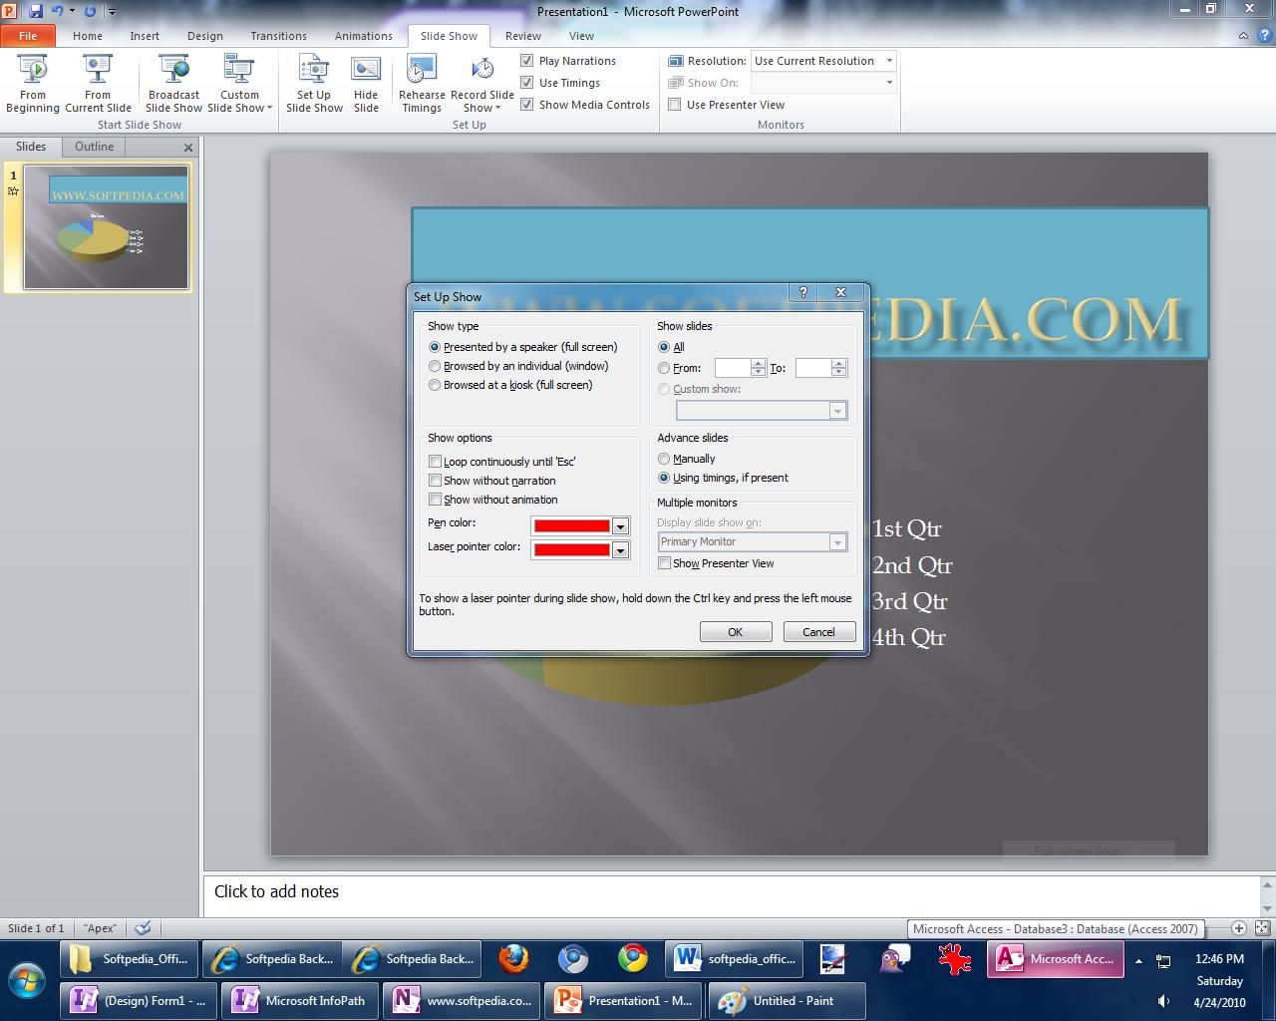Click the red Laser pointer color swatch
1276x1021 pixels.
pyautogui.click(x=571, y=550)
